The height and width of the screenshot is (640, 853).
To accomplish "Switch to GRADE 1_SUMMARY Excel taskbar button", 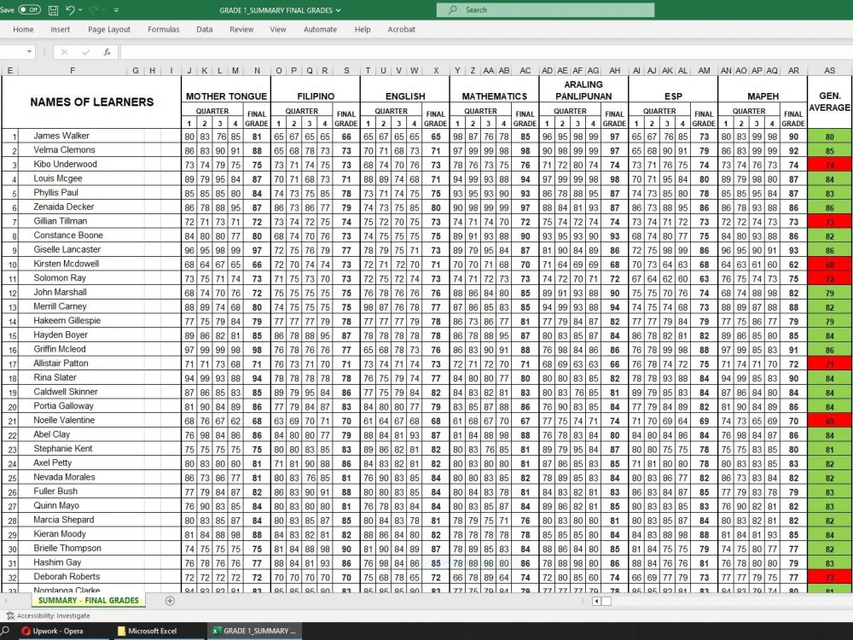I will point(254,631).
